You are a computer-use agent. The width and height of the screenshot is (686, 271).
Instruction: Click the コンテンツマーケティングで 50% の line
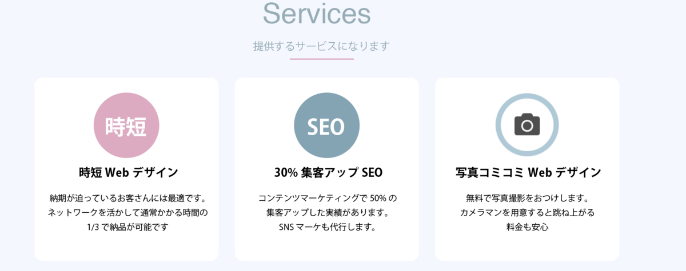pos(328,199)
